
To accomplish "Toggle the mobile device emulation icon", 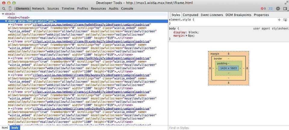I will coord(10,8).
